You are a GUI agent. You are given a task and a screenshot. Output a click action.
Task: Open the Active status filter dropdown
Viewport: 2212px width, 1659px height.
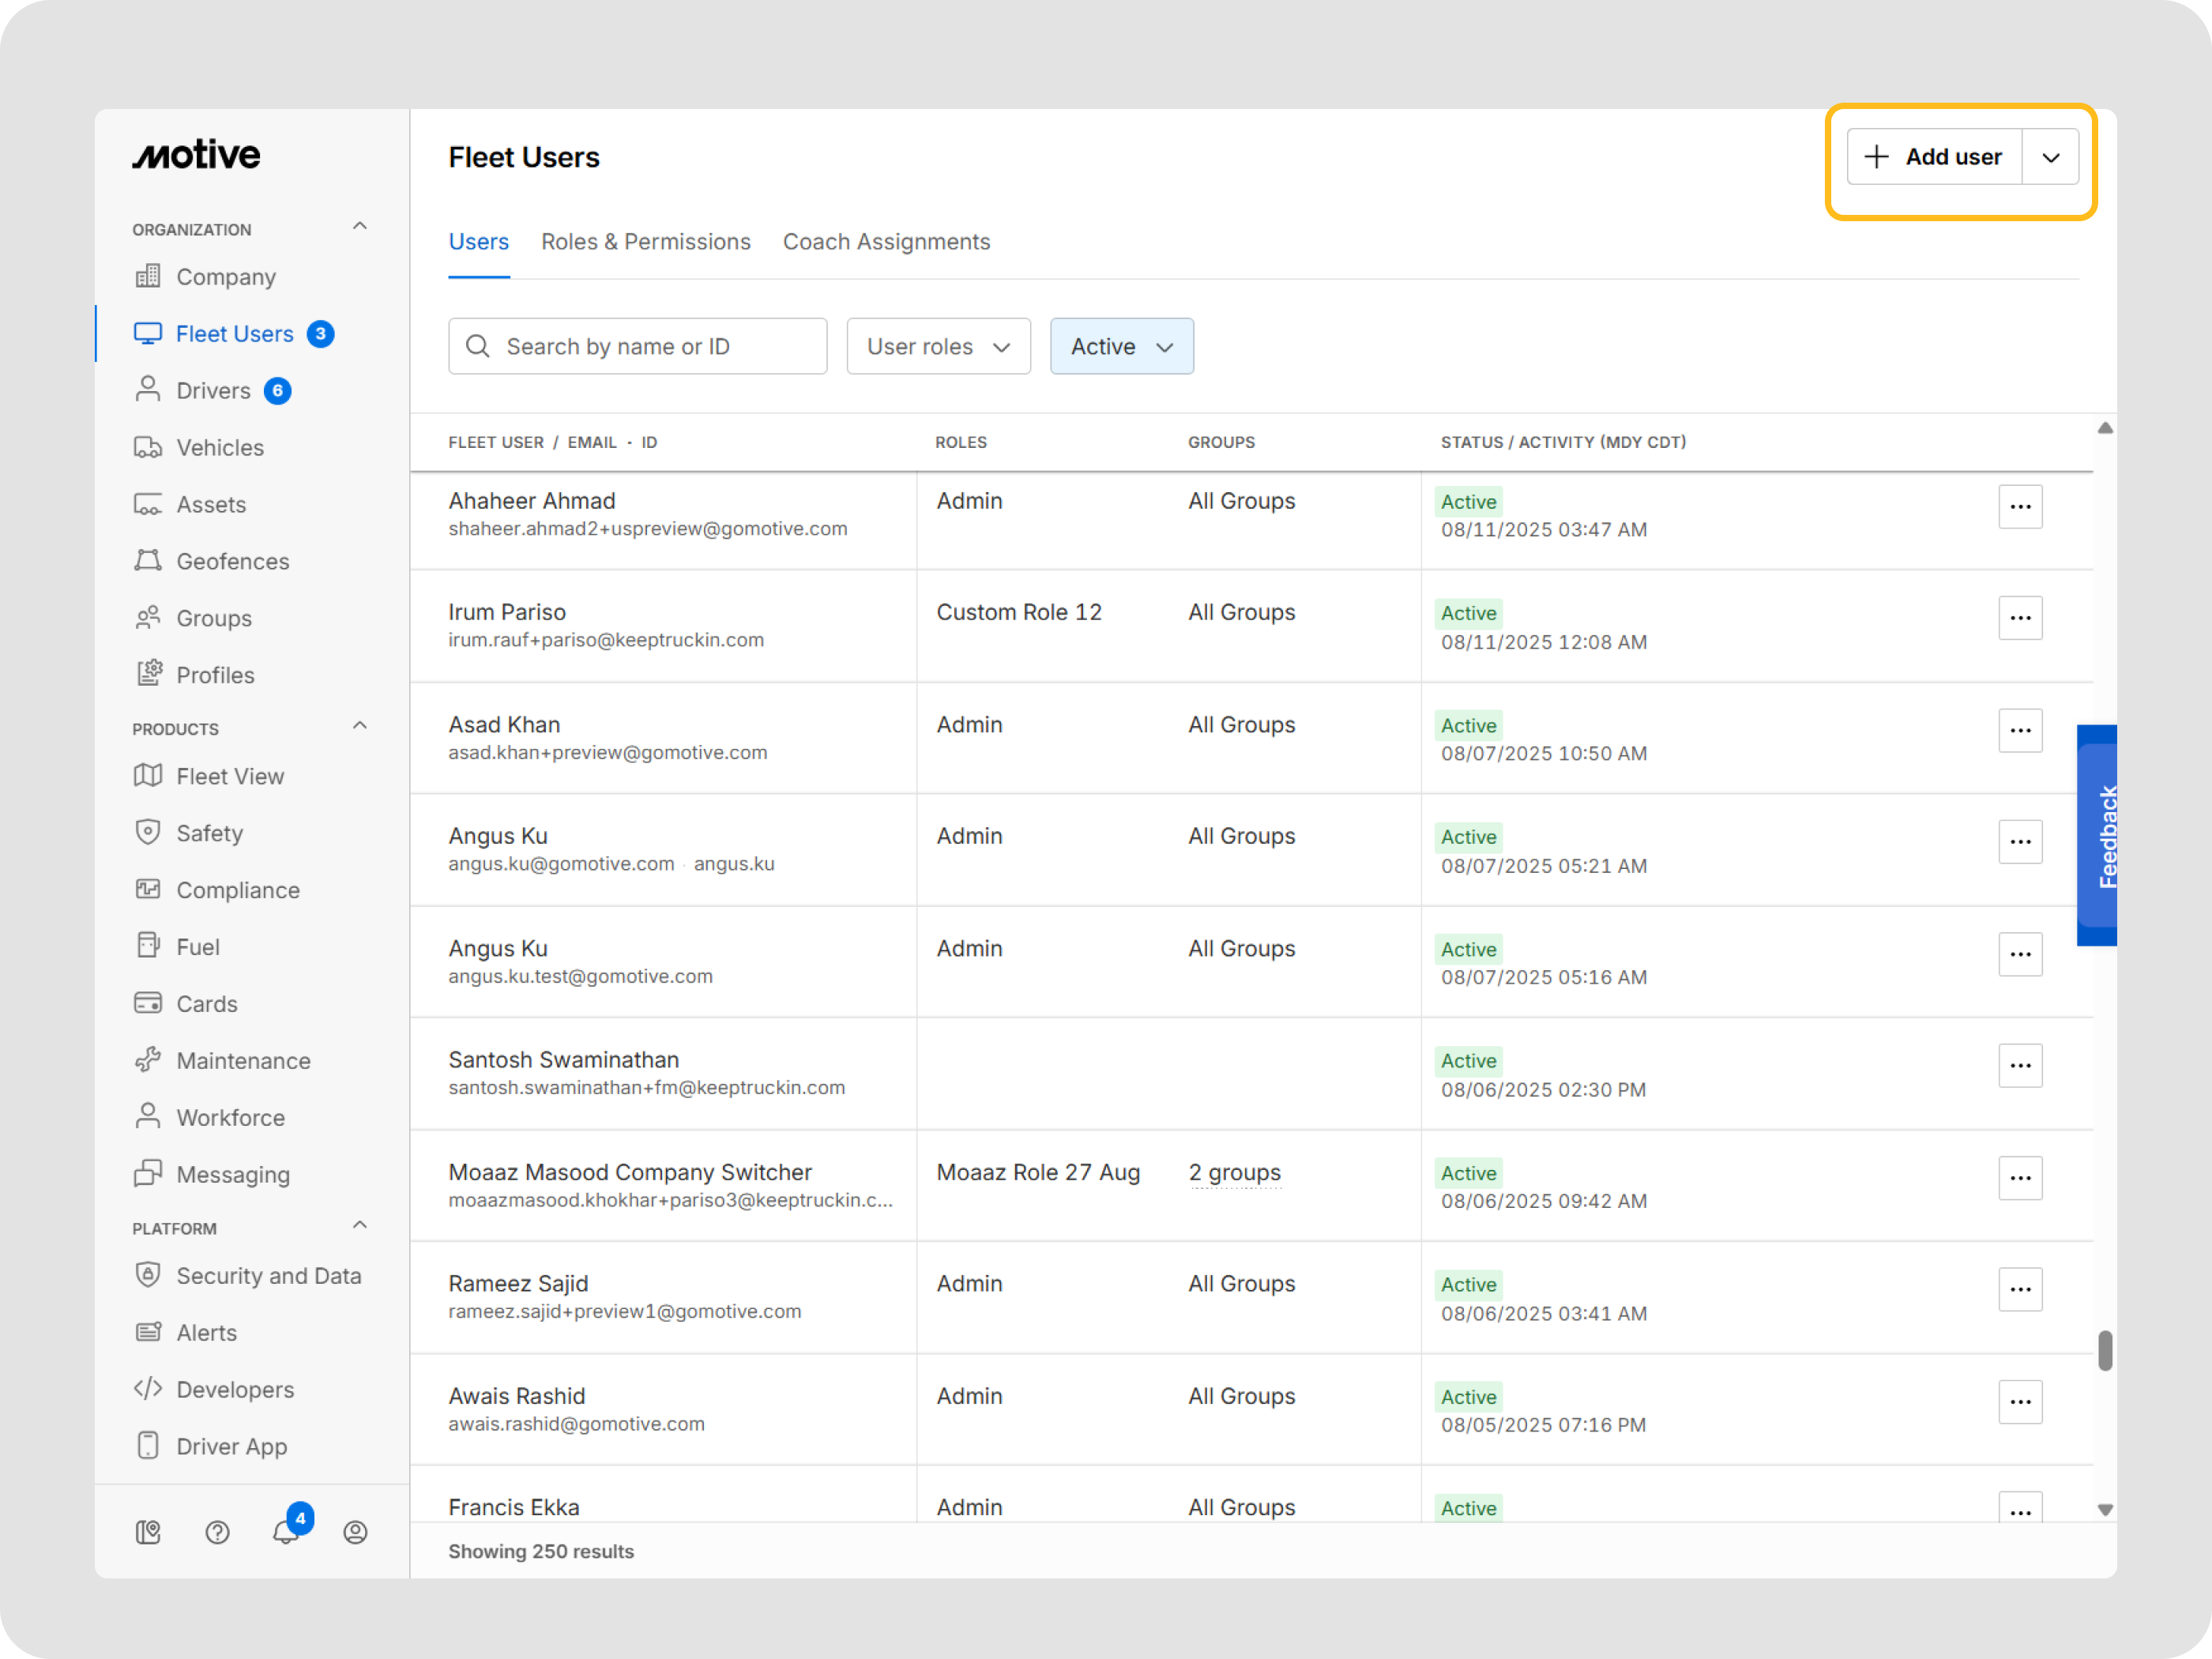1120,346
